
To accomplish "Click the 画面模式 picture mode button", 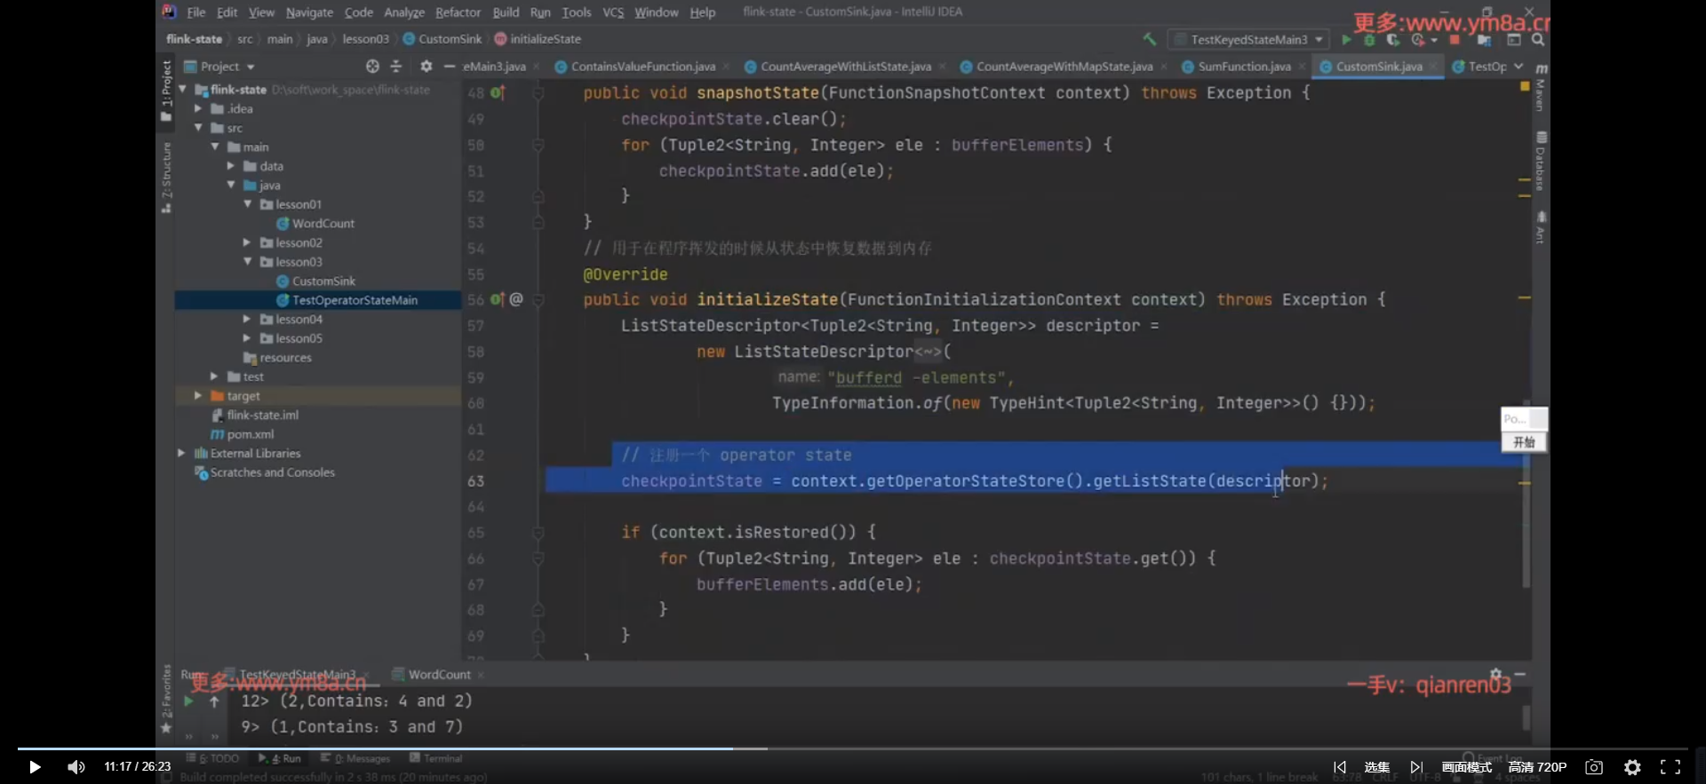I will (1467, 767).
